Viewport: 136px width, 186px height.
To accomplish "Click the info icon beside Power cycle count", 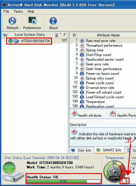I will pos(82,83).
